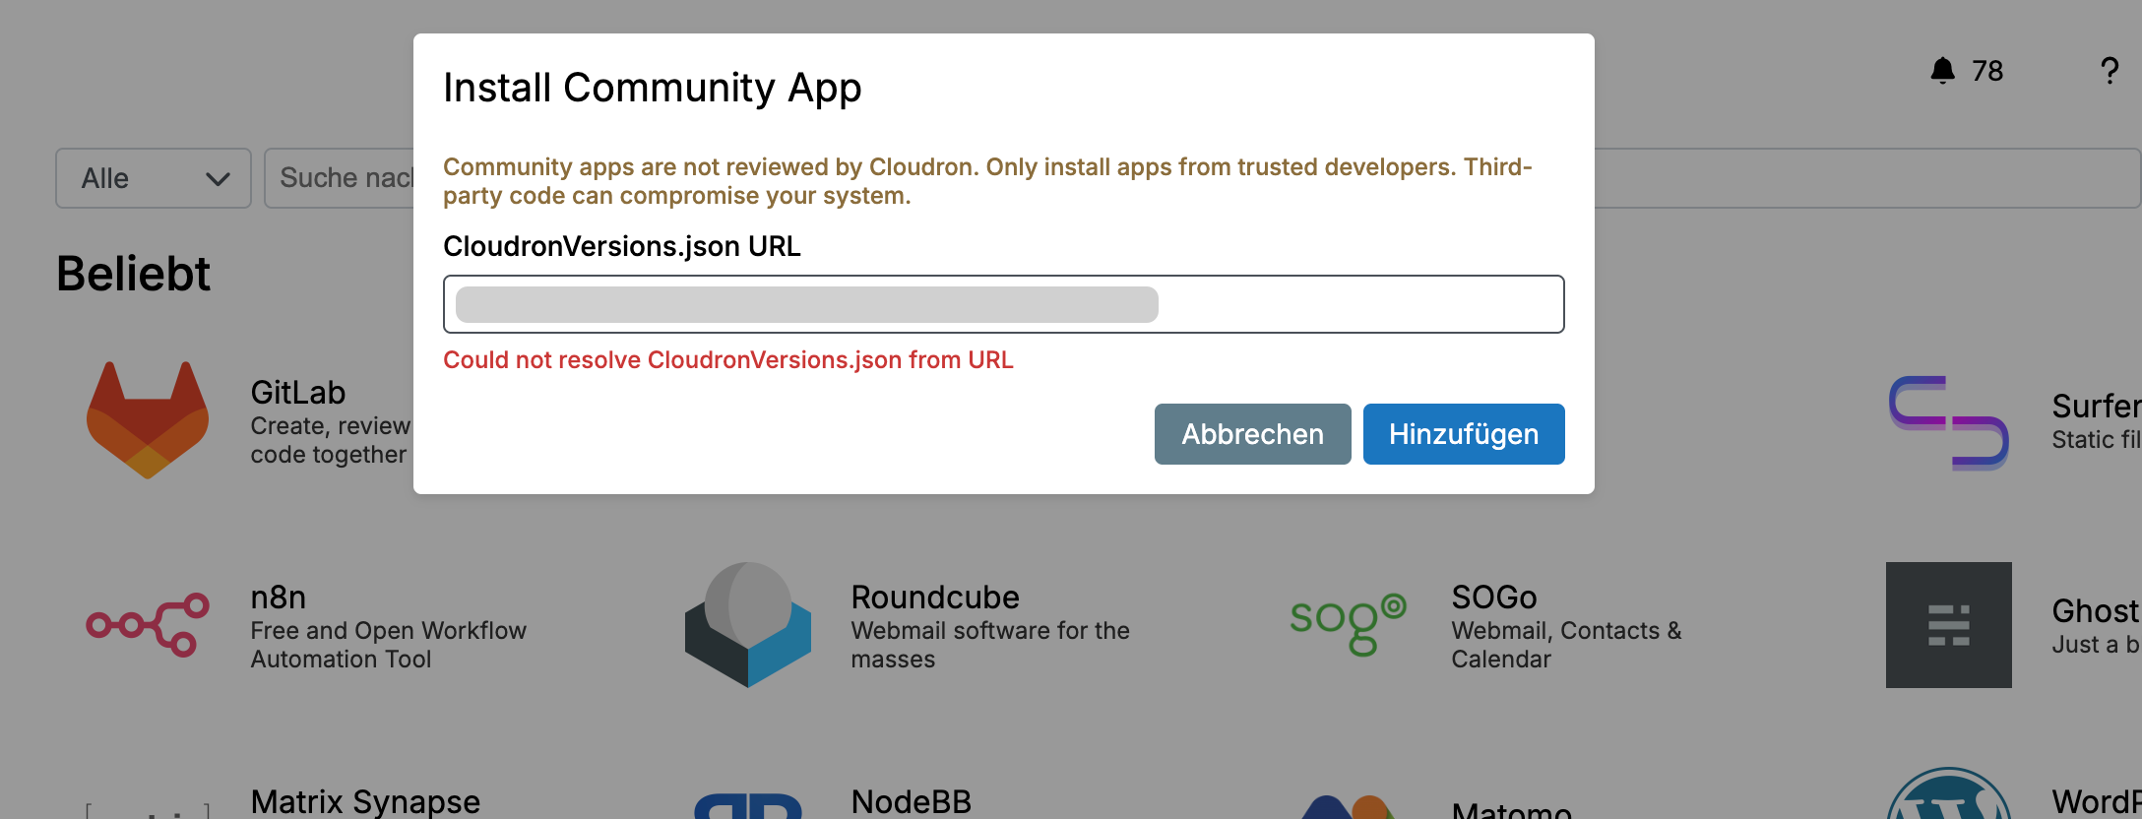The image size is (2142, 819).
Task: Expand the Alle category dropdown
Action: pyautogui.click(x=154, y=178)
